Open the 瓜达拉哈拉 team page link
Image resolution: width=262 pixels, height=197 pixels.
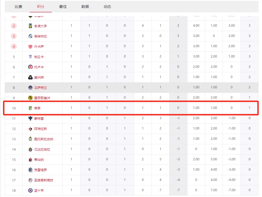click(x=42, y=149)
